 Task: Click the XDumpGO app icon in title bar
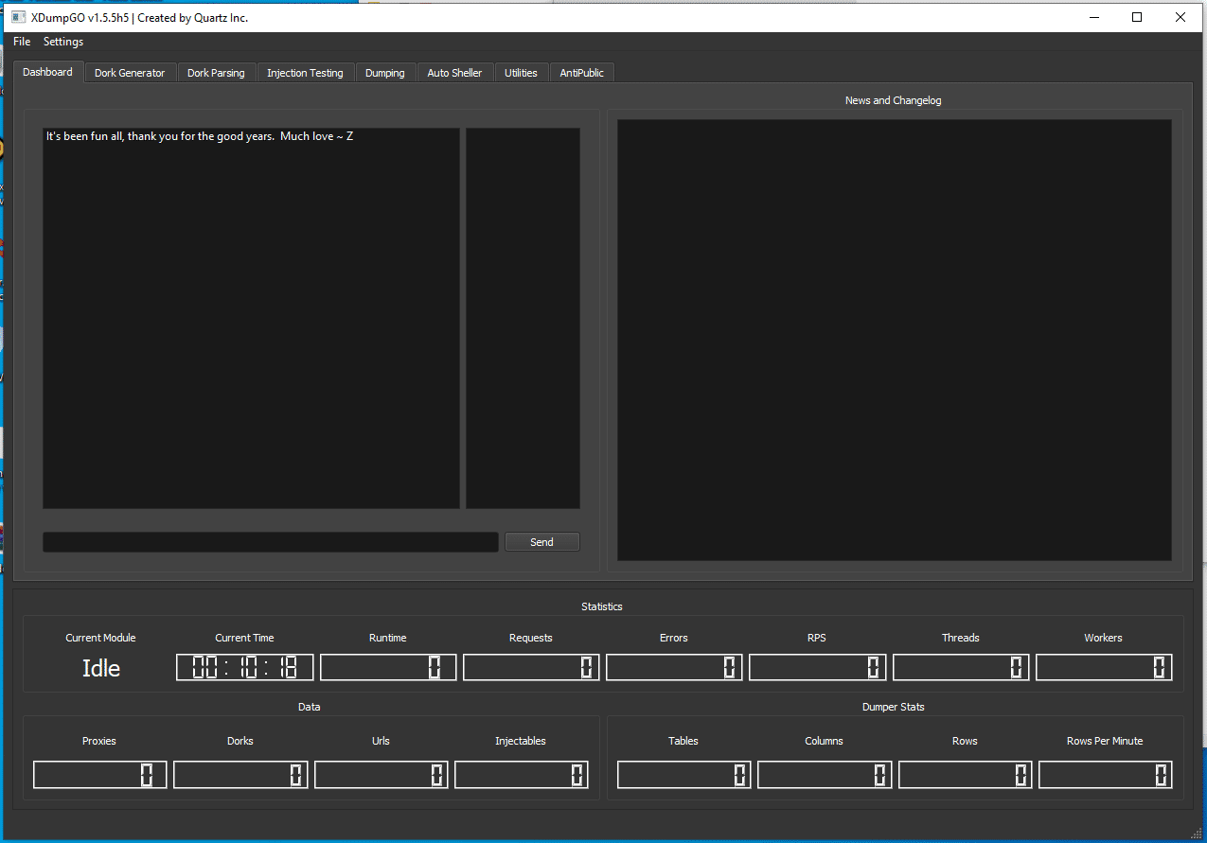[x=18, y=17]
